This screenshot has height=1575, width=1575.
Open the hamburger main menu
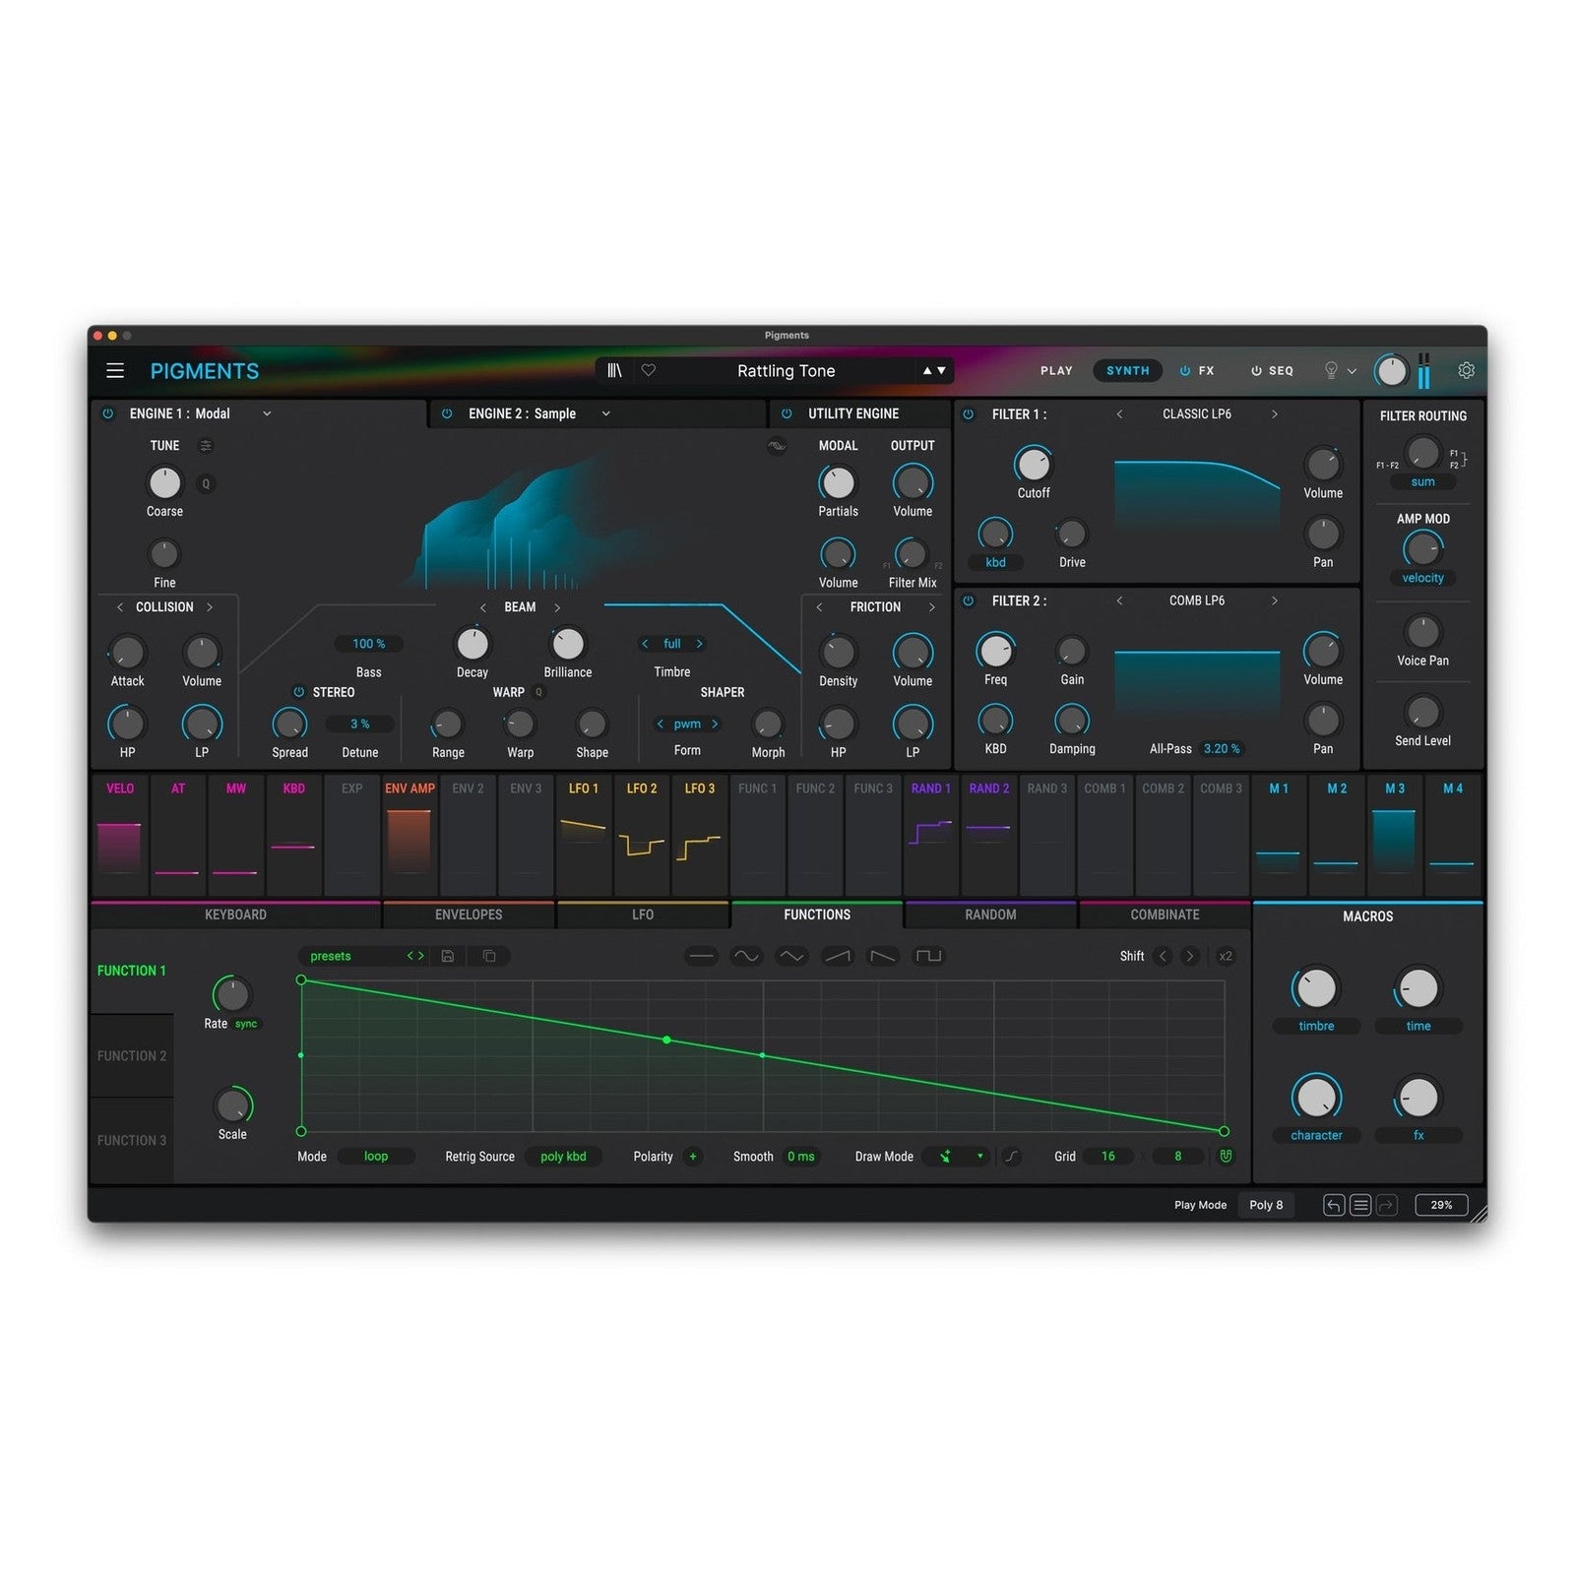pos(115,371)
